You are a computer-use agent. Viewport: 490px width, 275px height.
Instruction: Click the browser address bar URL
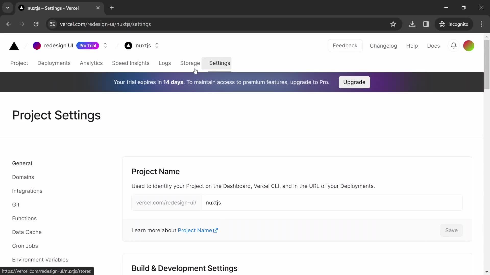pyautogui.click(x=105, y=24)
